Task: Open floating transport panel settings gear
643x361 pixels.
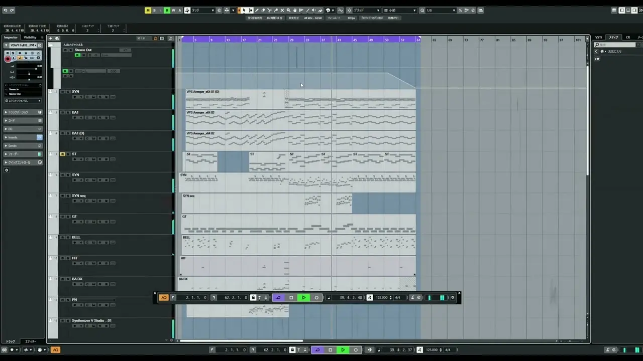Action: tap(453, 298)
